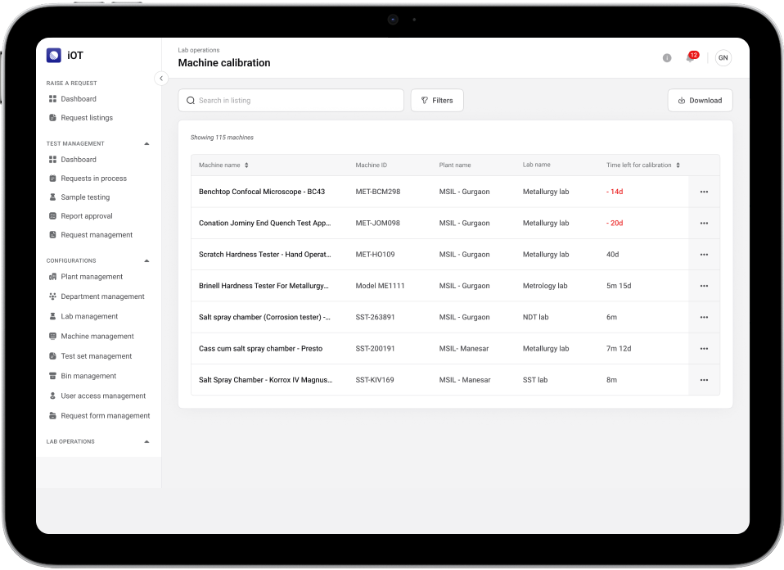Open the GN user avatar menu
784x570 pixels.
point(723,58)
